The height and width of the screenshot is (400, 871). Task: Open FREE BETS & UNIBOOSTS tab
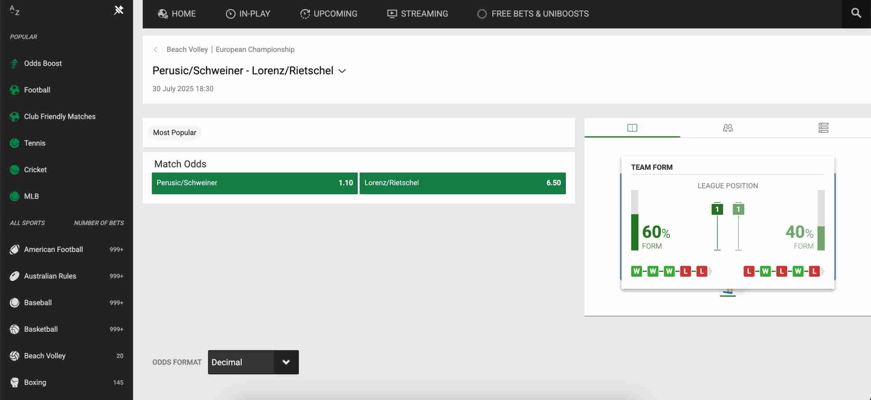click(533, 14)
